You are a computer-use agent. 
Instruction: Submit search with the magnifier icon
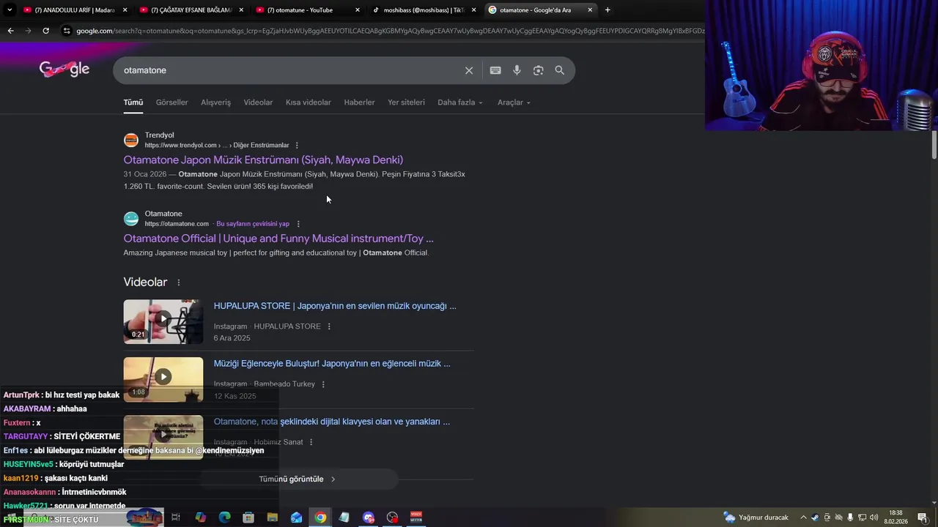coord(560,70)
